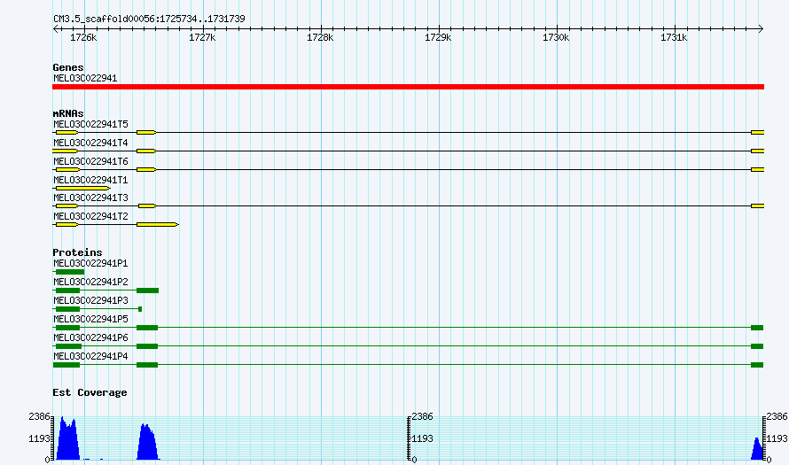This screenshot has width=789, height=465.
Task: Click the 2386 value on the left coverage scale
Action: tap(39, 417)
